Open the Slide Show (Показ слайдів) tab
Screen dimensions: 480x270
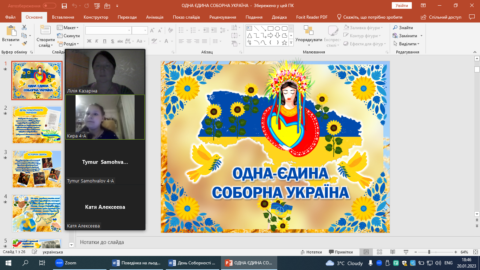[186, 17]
